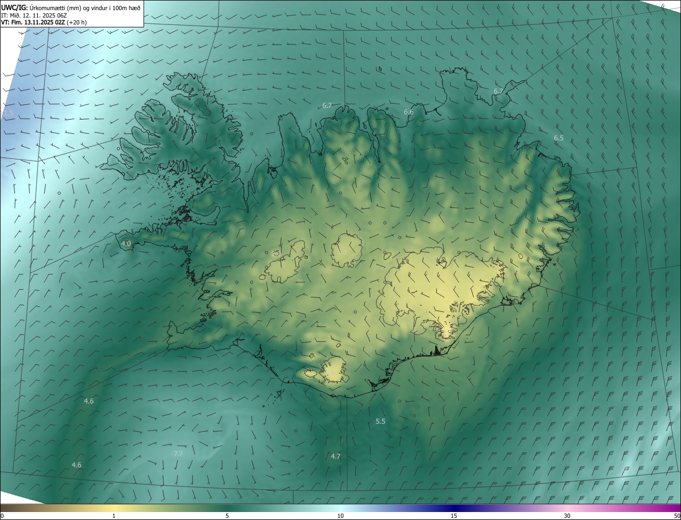Click the yellow color-bar segment above value 1
The image size is (681, 520).
114,508
